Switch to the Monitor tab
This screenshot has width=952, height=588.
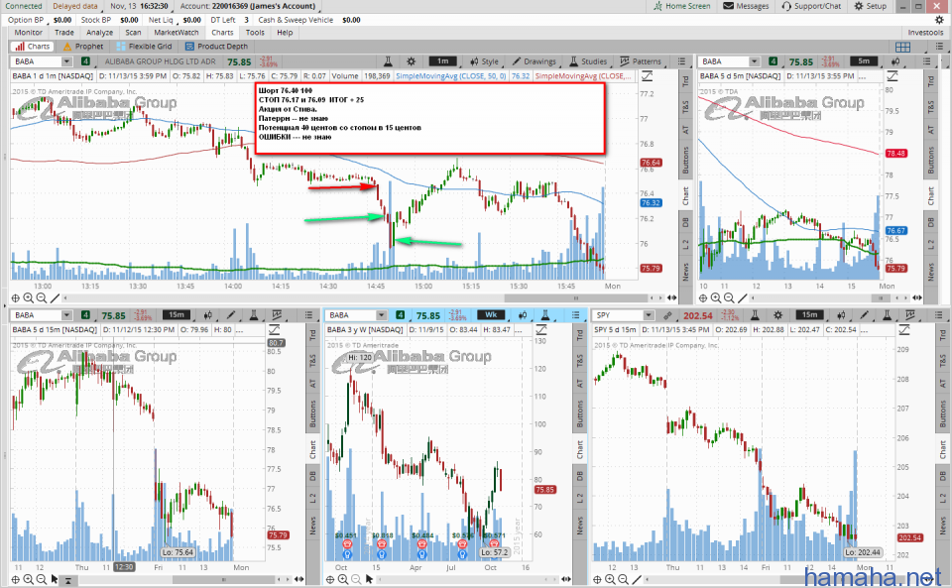[28, 33]
